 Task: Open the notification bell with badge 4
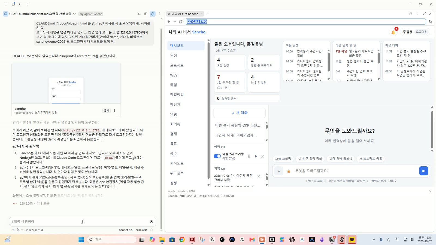click(x=393, y=32)
